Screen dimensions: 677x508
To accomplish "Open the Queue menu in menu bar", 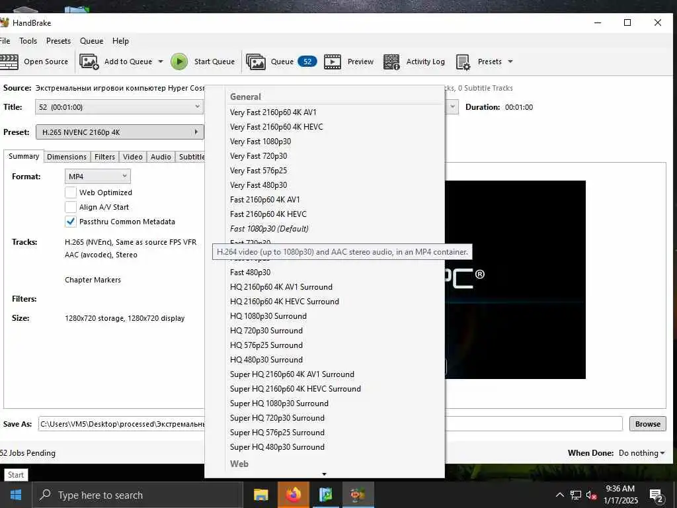I will tap(91, 40).
